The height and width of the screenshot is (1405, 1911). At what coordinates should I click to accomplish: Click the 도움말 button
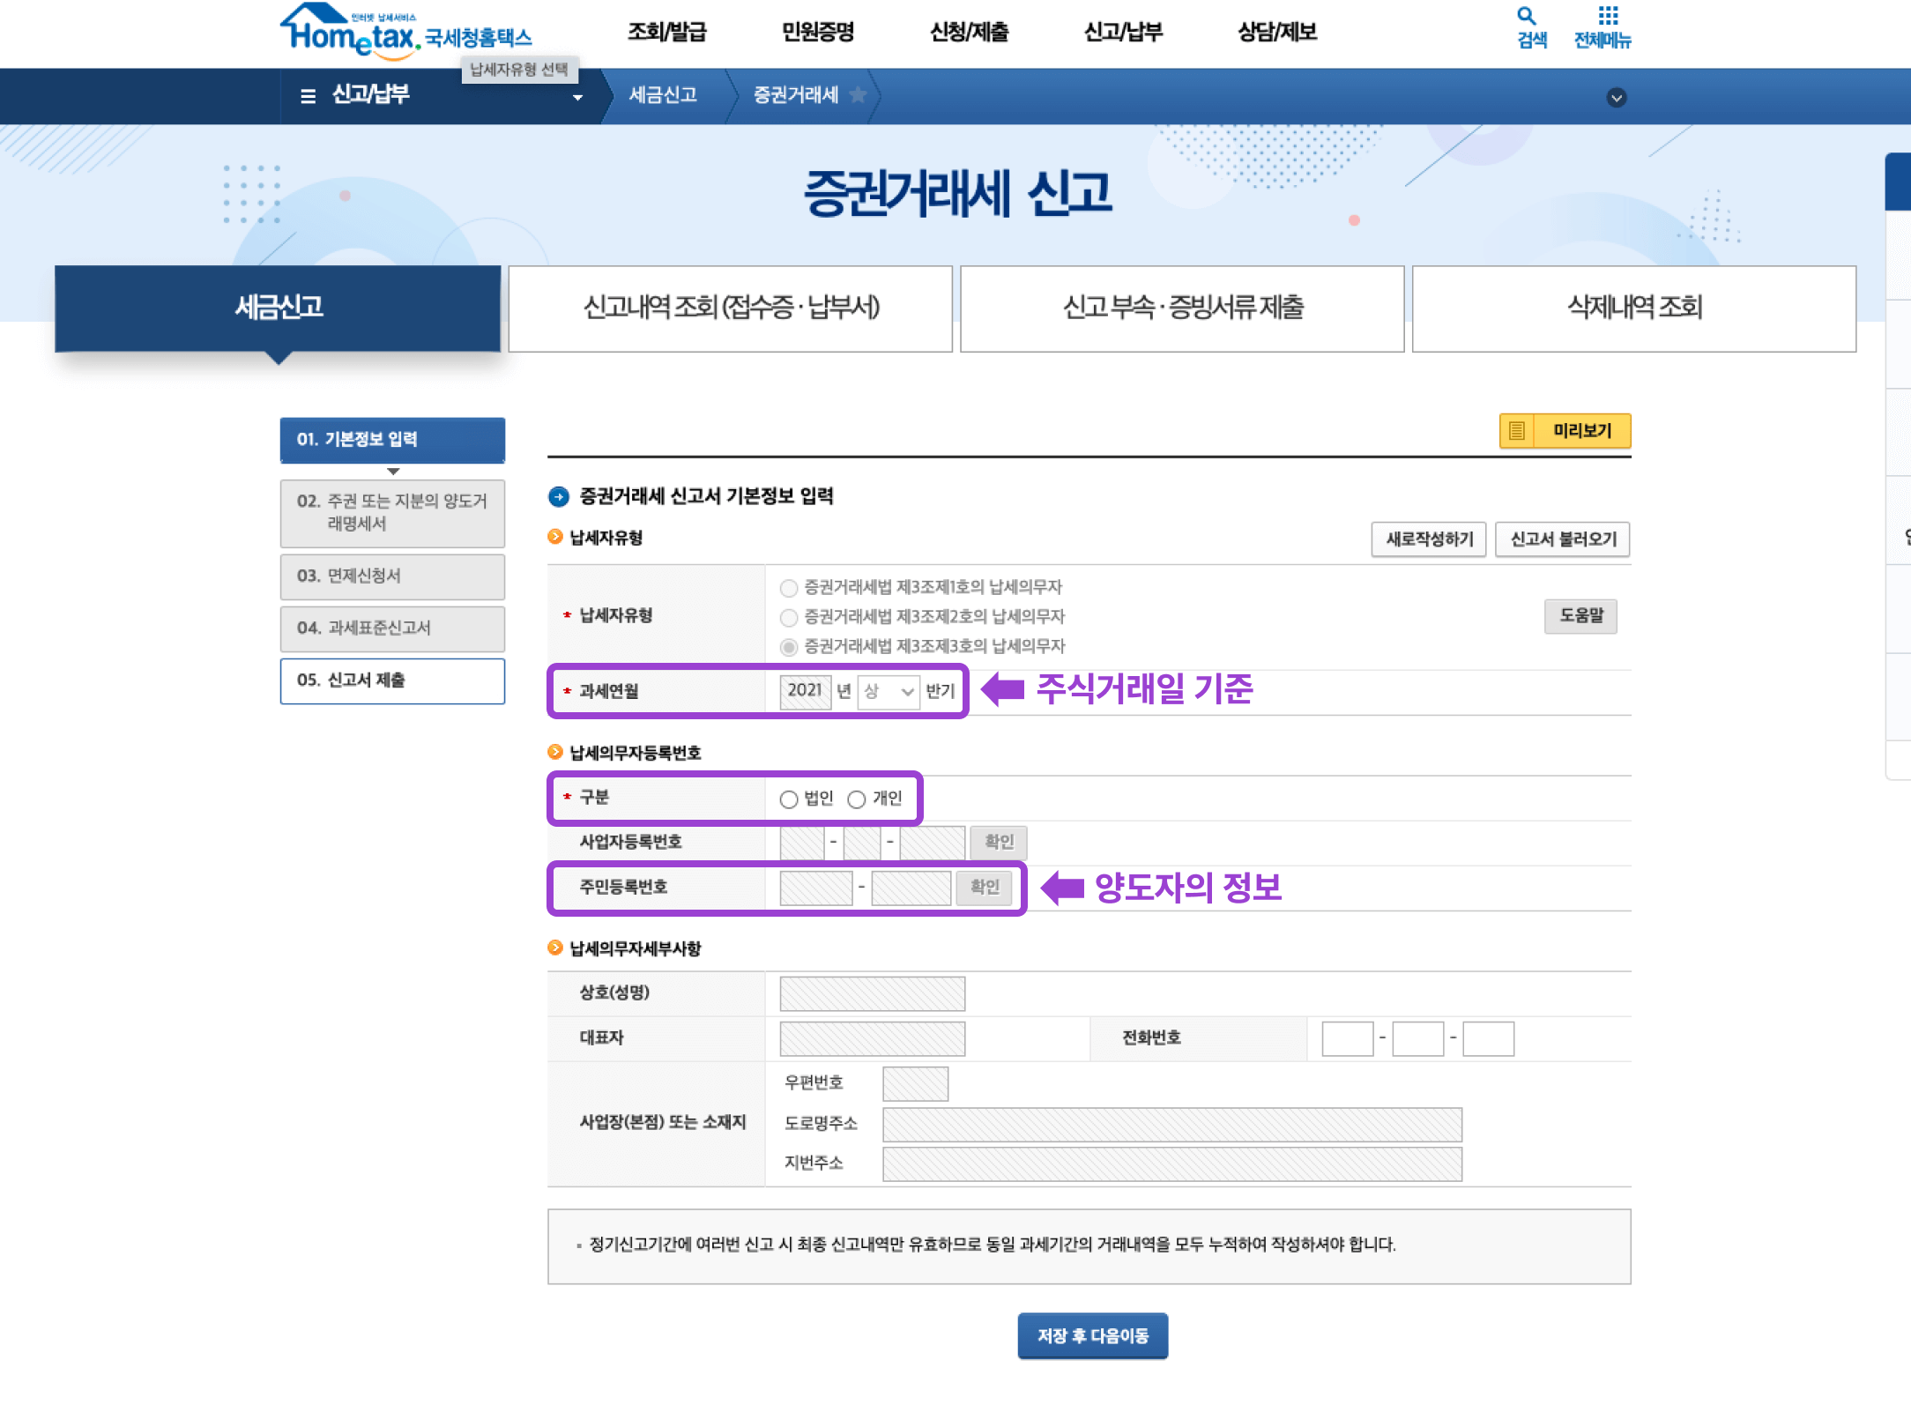click(1581, 616)
